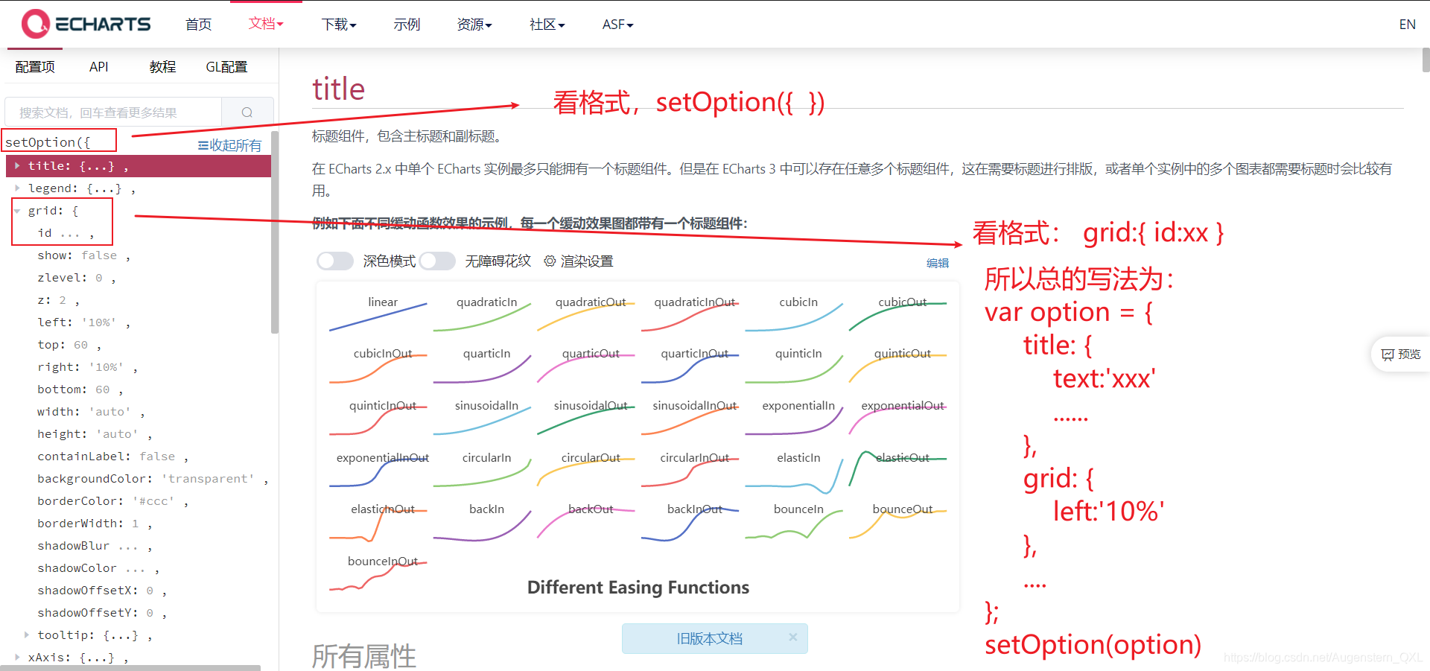Select shadowOffsetX: 0 property

pyautogui.click(x=102, y=591)
